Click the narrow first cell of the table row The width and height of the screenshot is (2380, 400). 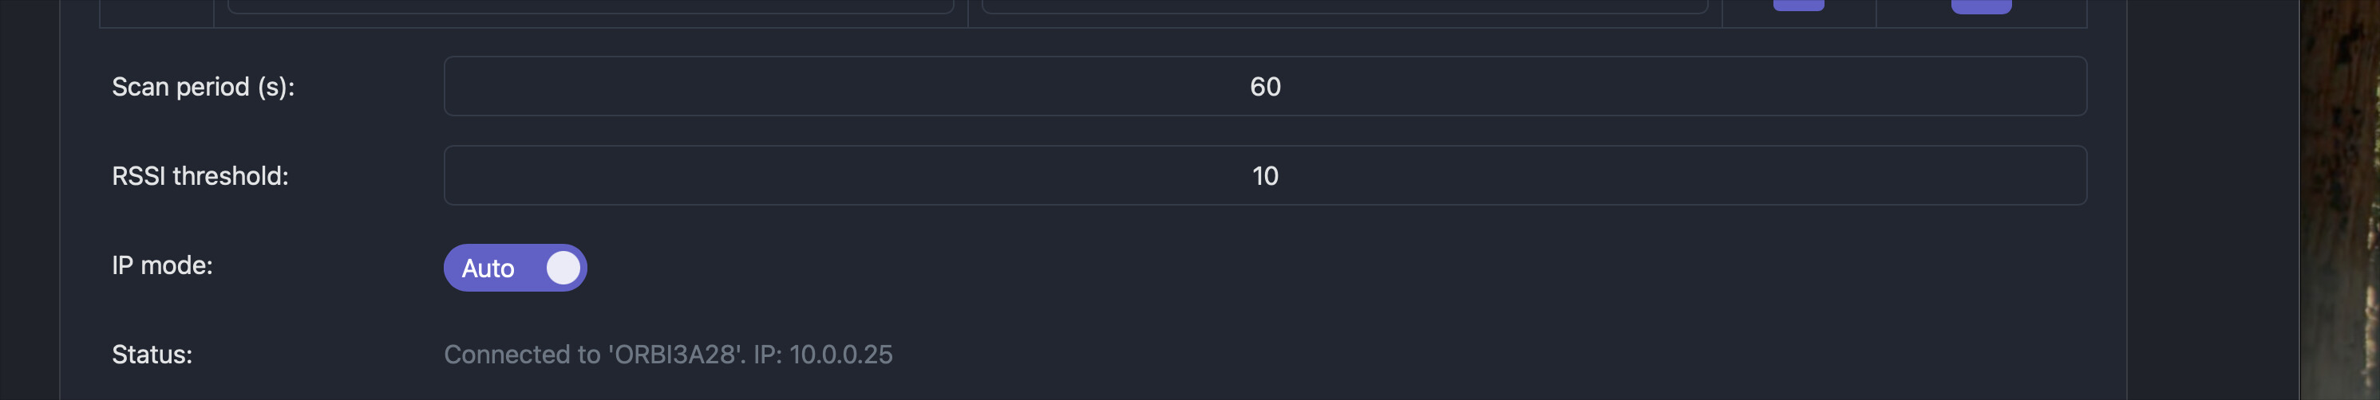pyautogui.click(x=156, y=12)
